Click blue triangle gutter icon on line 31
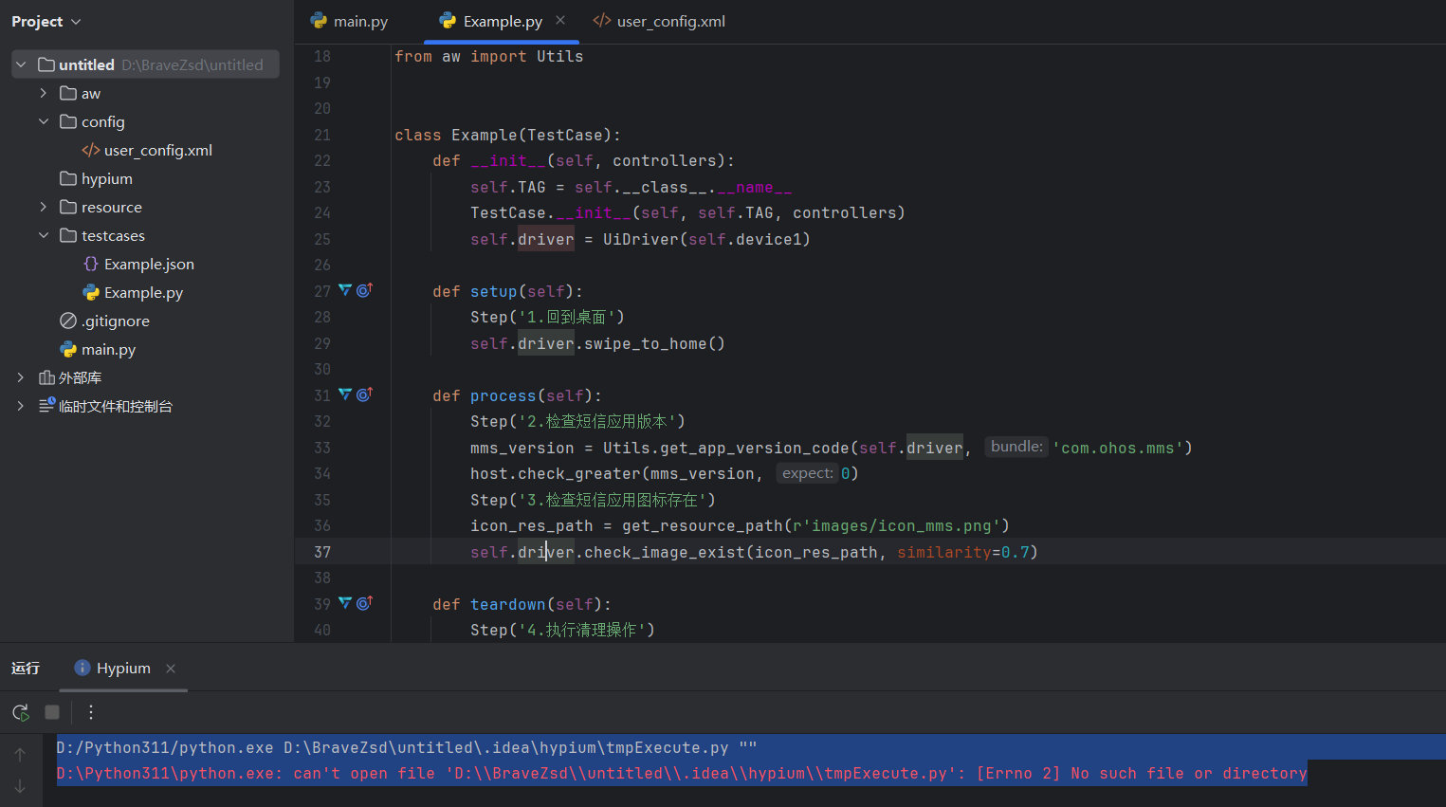This screenshot has height=807, width=1446. (345, 394)
